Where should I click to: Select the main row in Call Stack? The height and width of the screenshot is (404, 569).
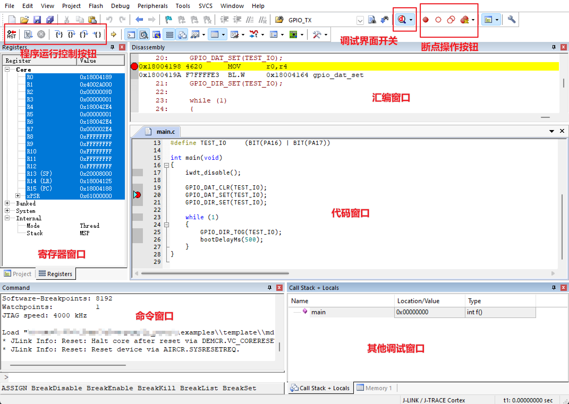pyautogui.click(x=319, y=312)
